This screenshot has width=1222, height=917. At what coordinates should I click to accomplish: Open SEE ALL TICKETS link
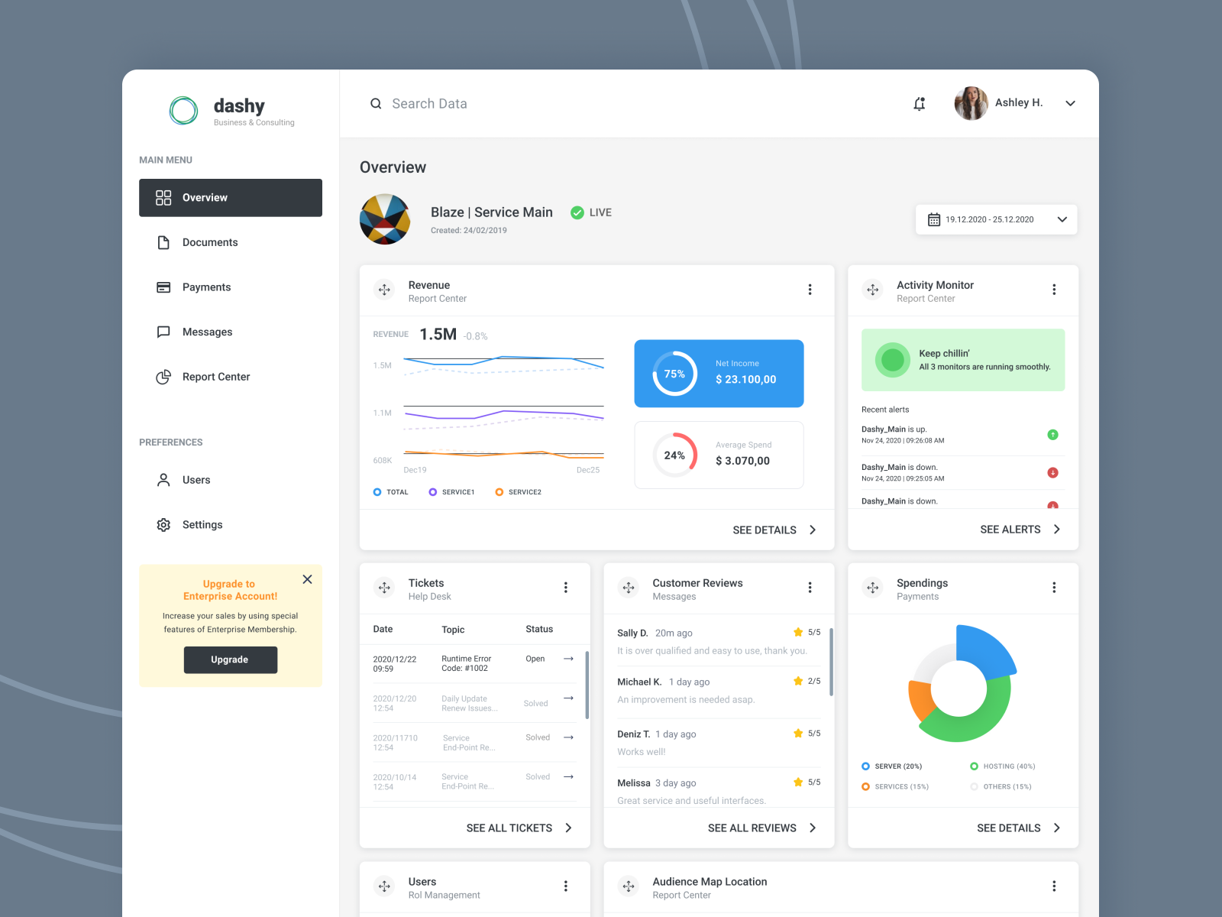(509, 828)
